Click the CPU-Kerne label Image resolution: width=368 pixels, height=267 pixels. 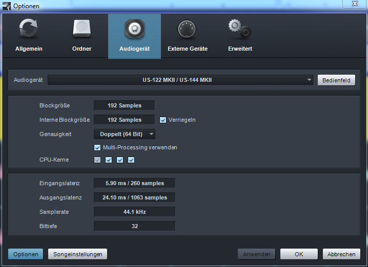point(54,160)
